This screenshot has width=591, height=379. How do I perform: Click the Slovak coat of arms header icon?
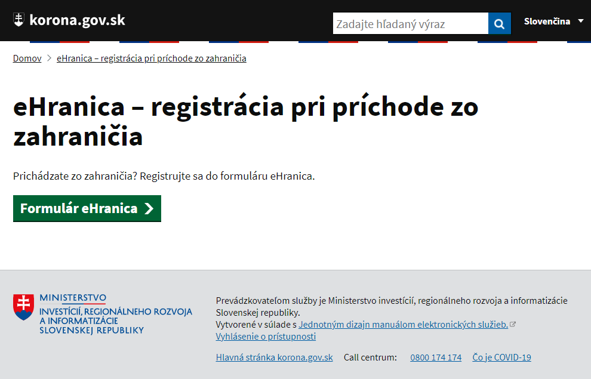click(x=19, y=20)
